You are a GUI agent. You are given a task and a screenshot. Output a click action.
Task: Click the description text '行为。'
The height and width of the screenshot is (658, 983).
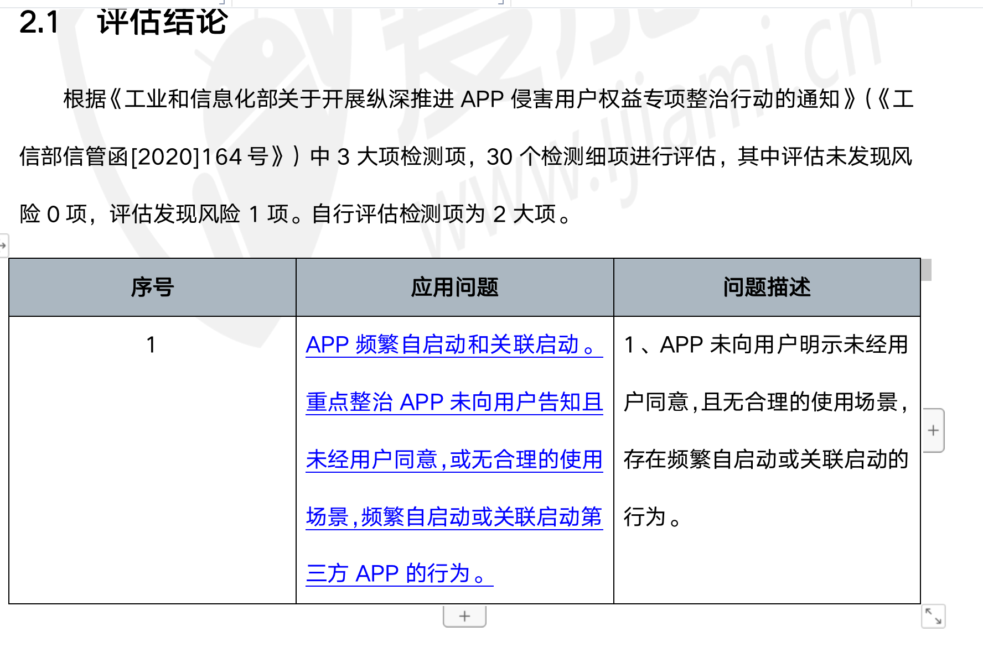click(652, 517)
